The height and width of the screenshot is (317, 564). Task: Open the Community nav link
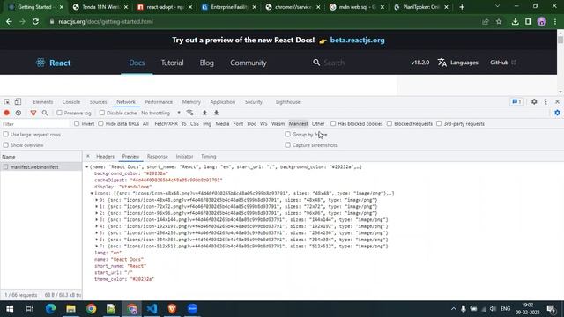(x=249, y=63)
